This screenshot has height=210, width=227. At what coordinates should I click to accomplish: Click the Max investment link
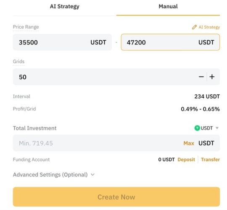point(189,143)
